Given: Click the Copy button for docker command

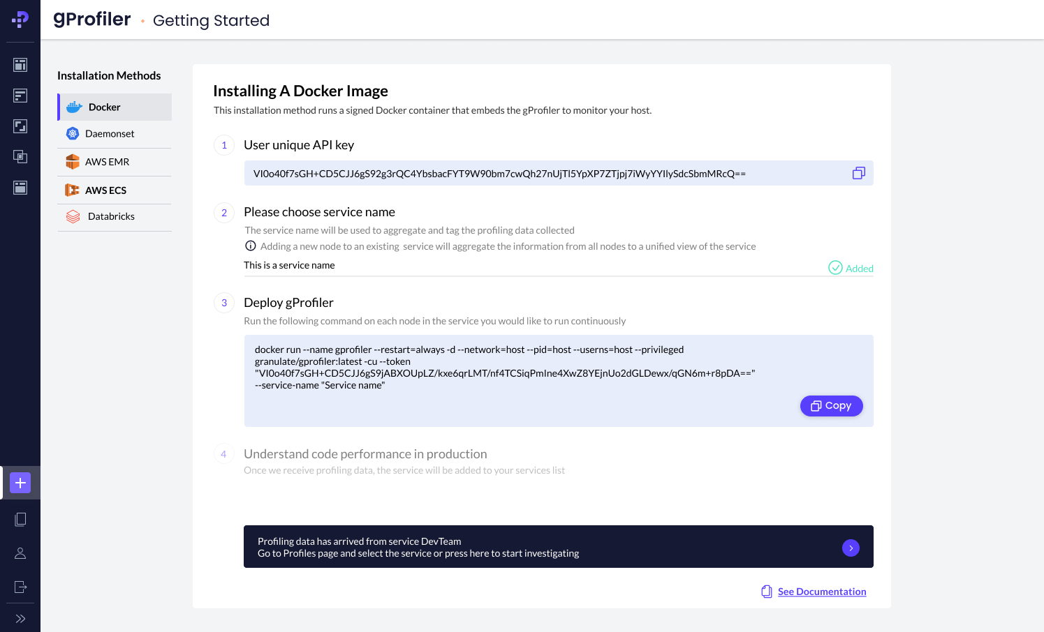Looking at the screenshot, I should [x=831, y=406].
